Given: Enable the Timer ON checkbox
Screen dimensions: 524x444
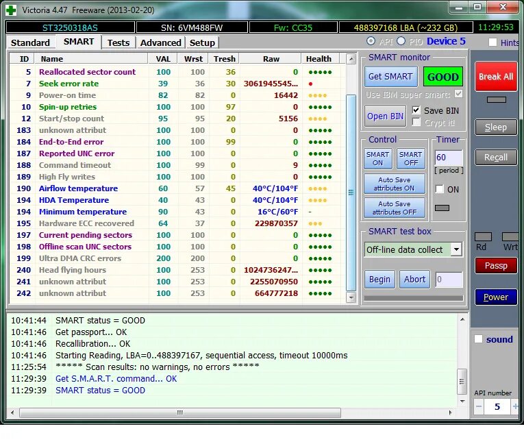Looking at the screenshot, I should (440, 189).
